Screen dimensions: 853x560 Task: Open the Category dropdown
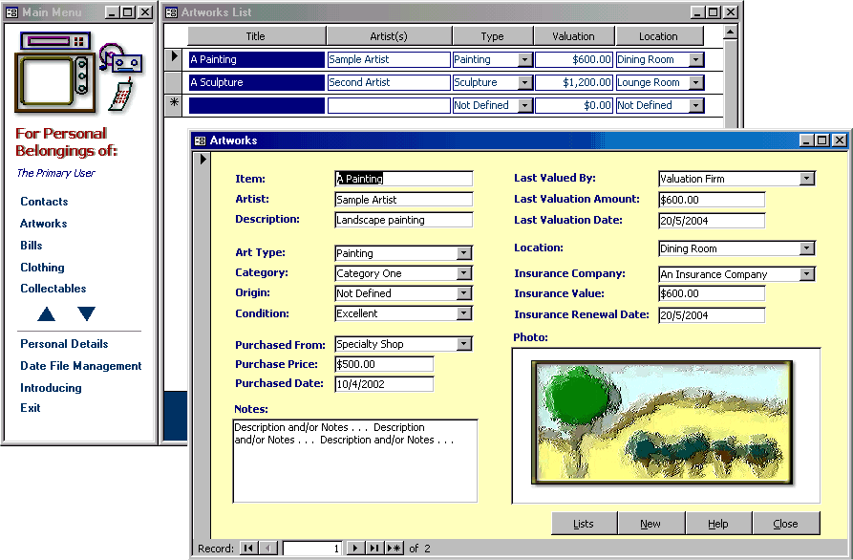[463, 273]
